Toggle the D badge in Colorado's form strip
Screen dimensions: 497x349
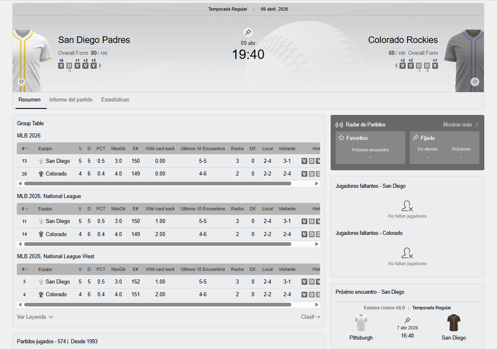418,65
